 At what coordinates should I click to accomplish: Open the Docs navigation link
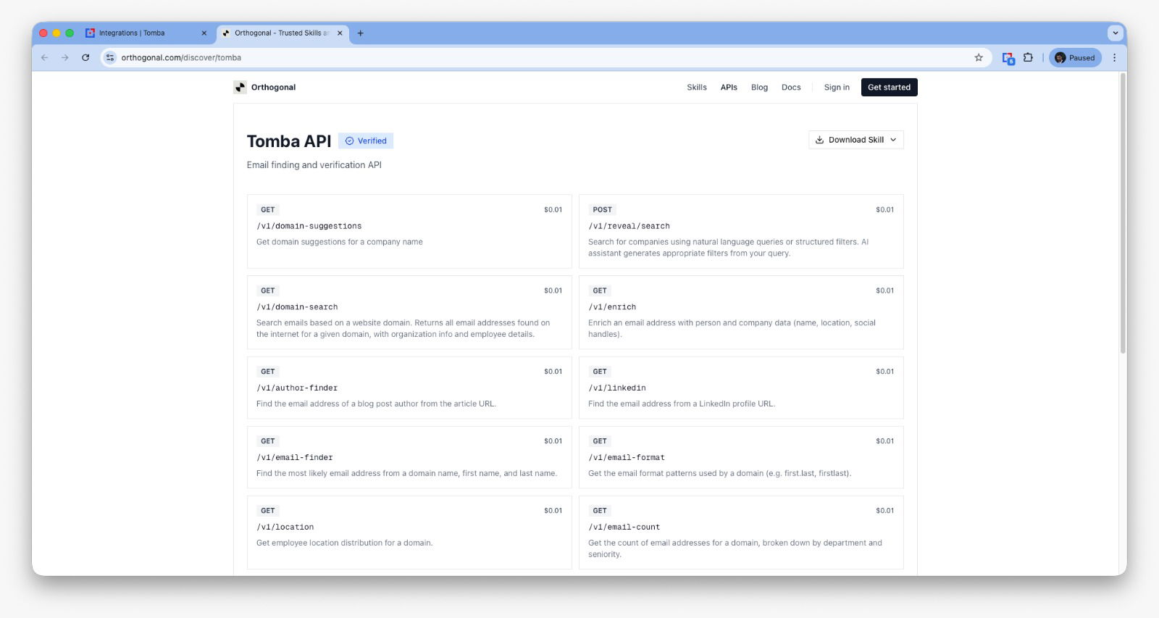(791, 88)
